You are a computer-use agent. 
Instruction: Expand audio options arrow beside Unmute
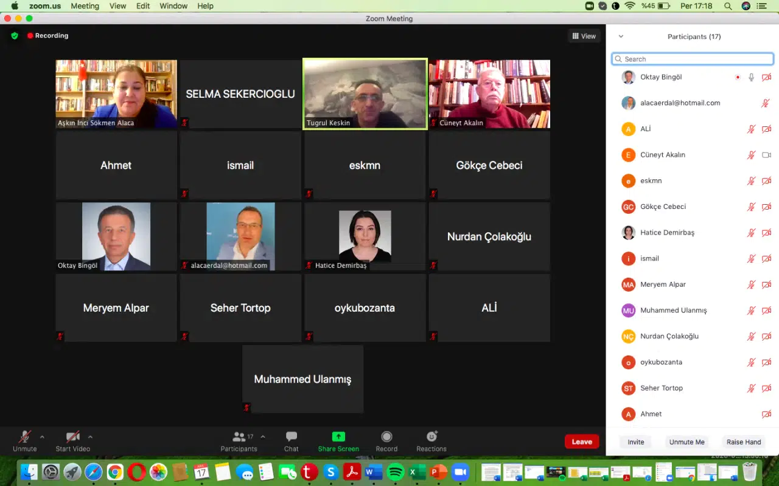42,436
